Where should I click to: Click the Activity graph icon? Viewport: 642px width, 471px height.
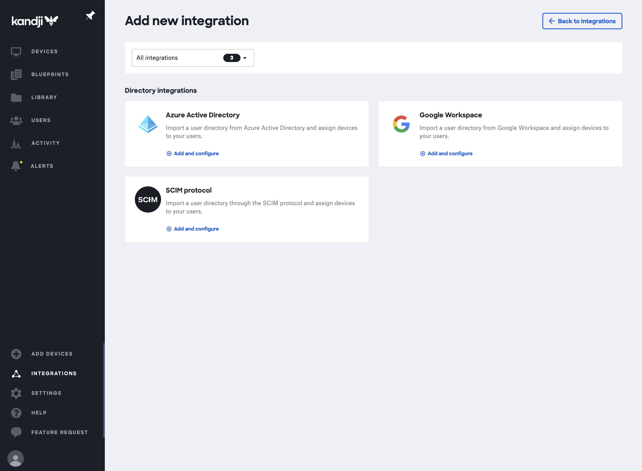pyautogui.click(x=16, y=143)
